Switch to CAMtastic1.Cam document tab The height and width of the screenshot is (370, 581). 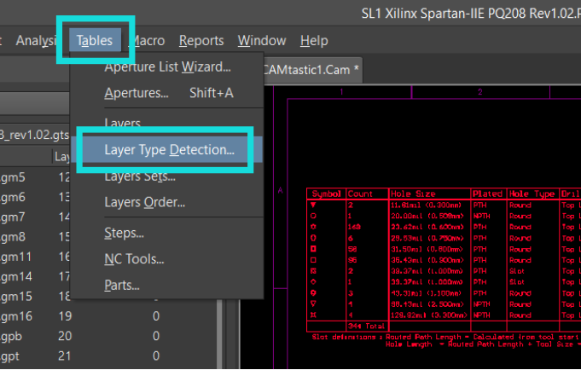tap(311, 68)
